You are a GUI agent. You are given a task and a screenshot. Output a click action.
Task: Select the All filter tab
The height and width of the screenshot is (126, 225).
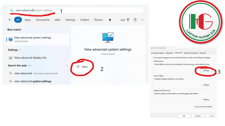coord(18,20)
